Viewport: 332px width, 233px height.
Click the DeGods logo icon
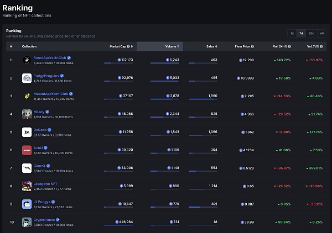click(x=27, y=132)
